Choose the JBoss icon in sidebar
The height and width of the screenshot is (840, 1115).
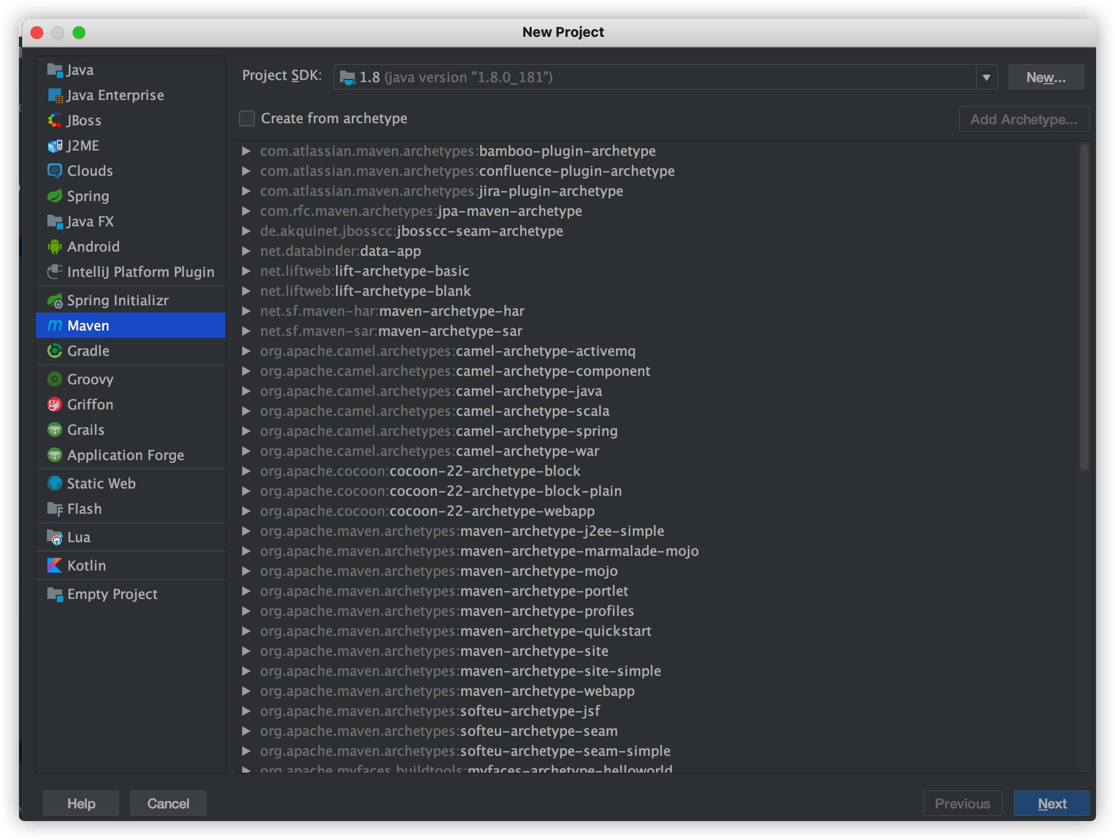click(x=55, y=121)
